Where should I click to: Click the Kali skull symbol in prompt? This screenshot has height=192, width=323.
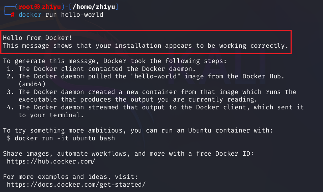coord(38,7)
